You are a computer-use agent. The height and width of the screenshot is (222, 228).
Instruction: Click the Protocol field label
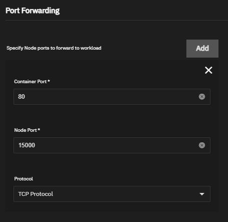pyautogui.click(x=24, y=179)
